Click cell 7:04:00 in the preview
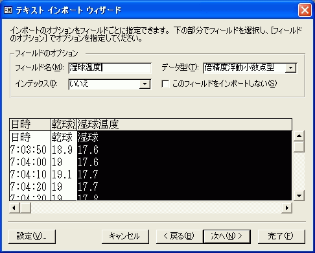 30,162
